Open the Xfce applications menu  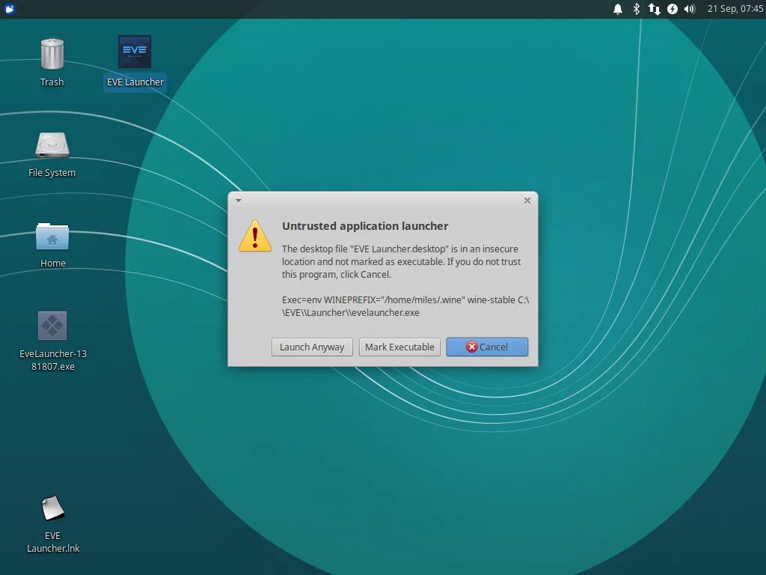(10, 9)
